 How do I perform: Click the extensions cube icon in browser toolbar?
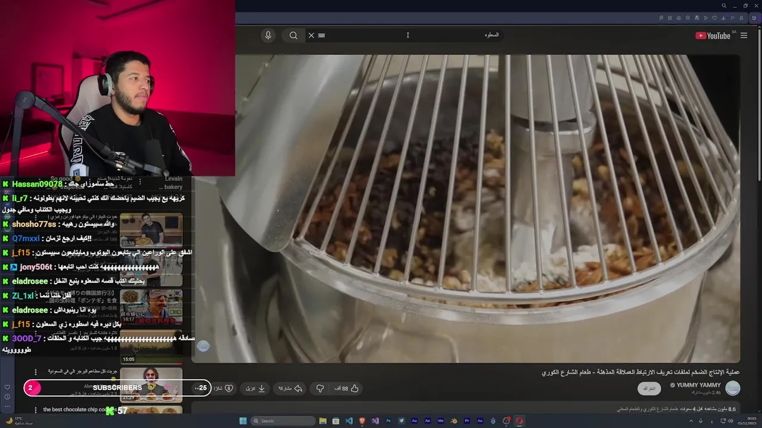click(754, 18)
